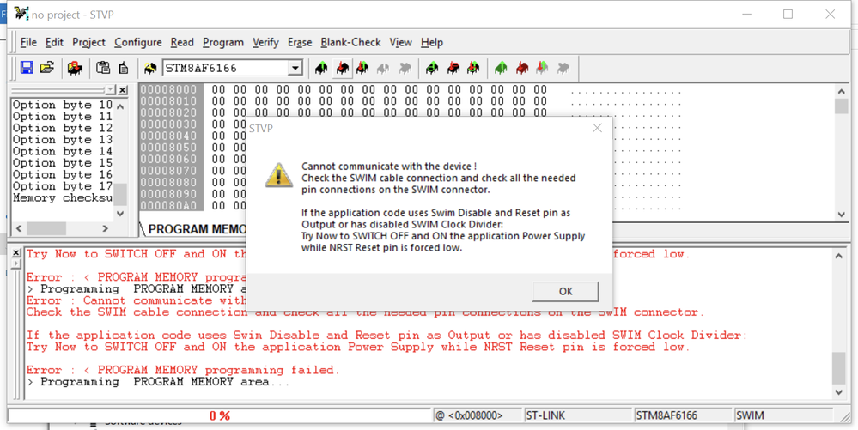Click the hex view vertical scrollbar thumb

[x=841, y=106]
